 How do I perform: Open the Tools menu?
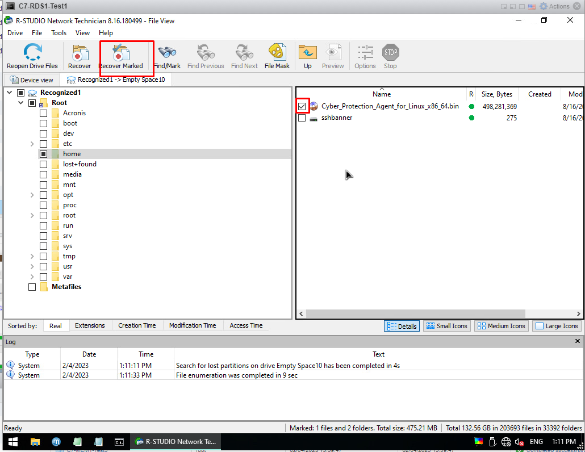(x=58, y=33)
